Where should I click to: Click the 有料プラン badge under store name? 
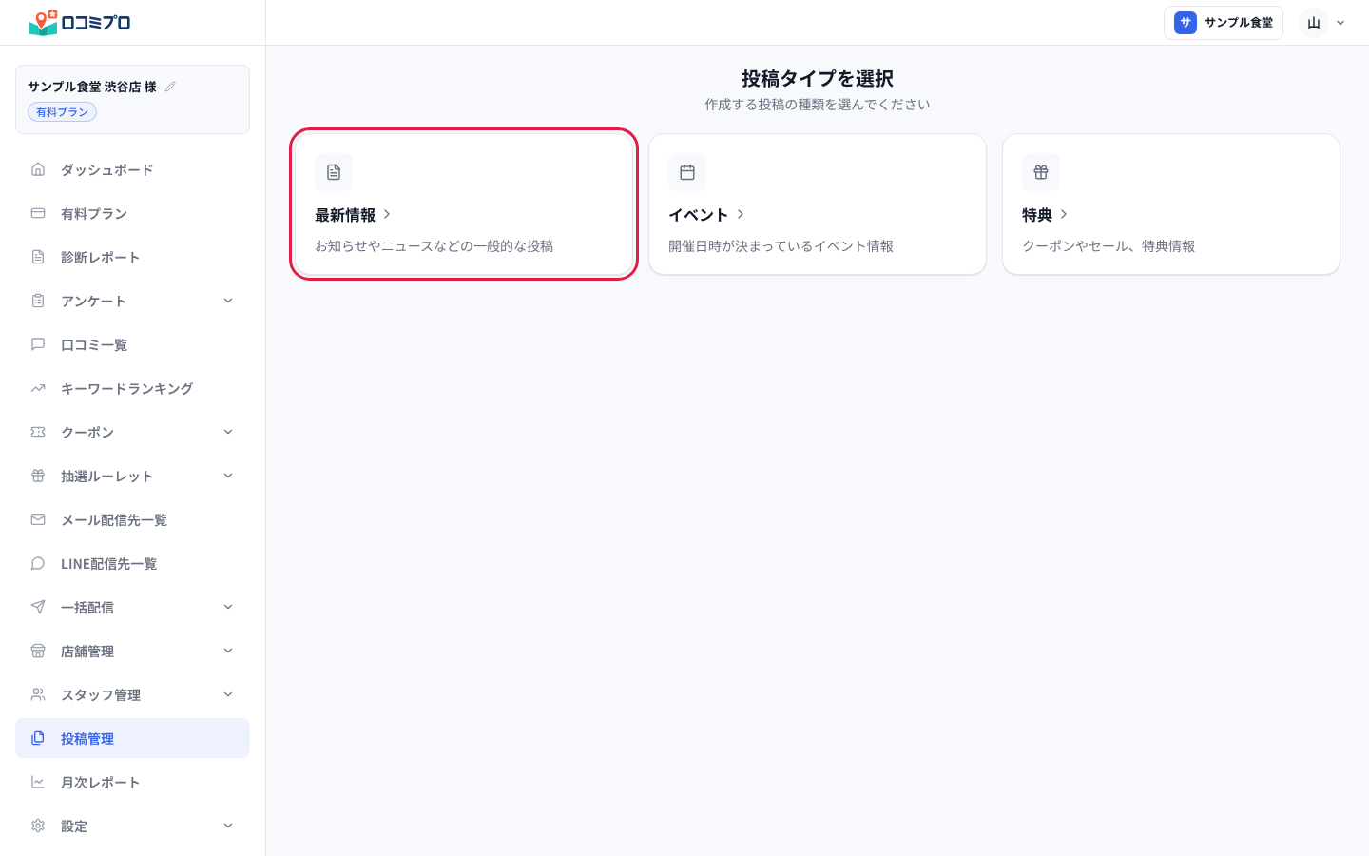click(62, 112)
